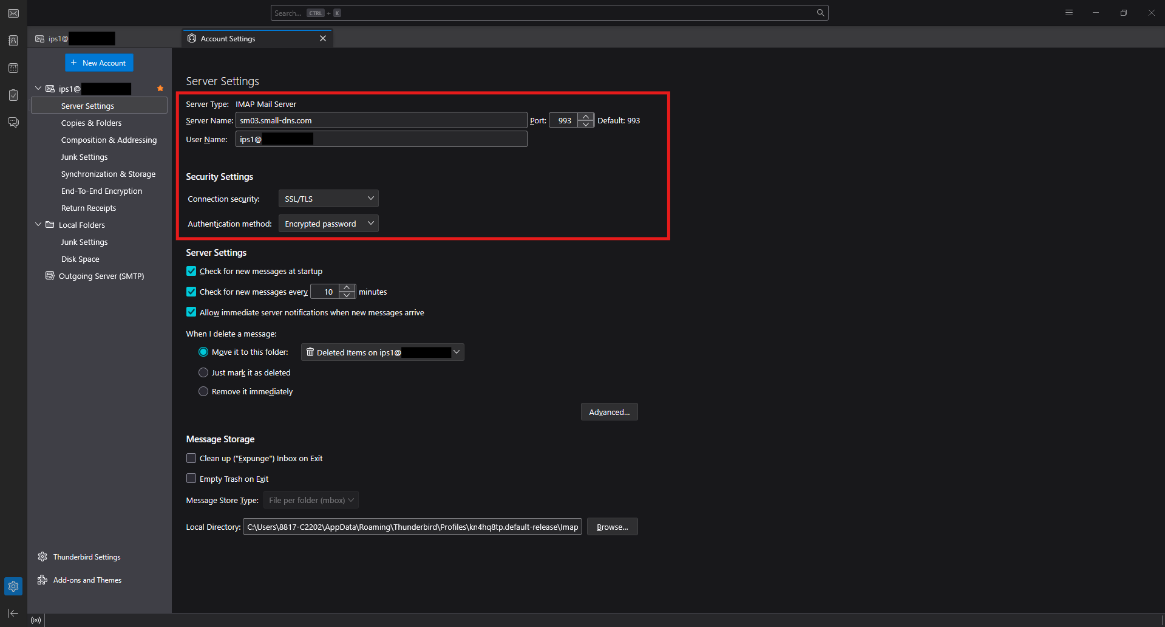Open the Address Book icon
Image resolution: width=1165 pixels, height=627 pixels.
tap(13, 41)
